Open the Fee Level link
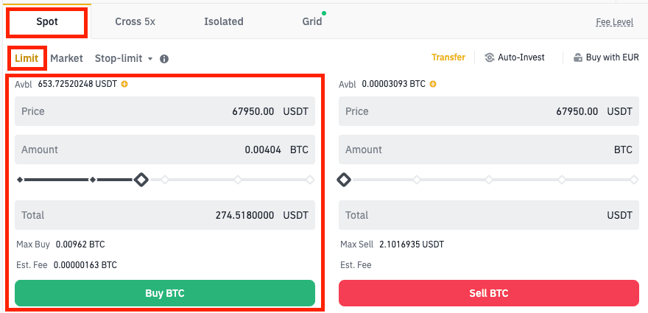This screenshot has width=648, height=313. point(614,22)
